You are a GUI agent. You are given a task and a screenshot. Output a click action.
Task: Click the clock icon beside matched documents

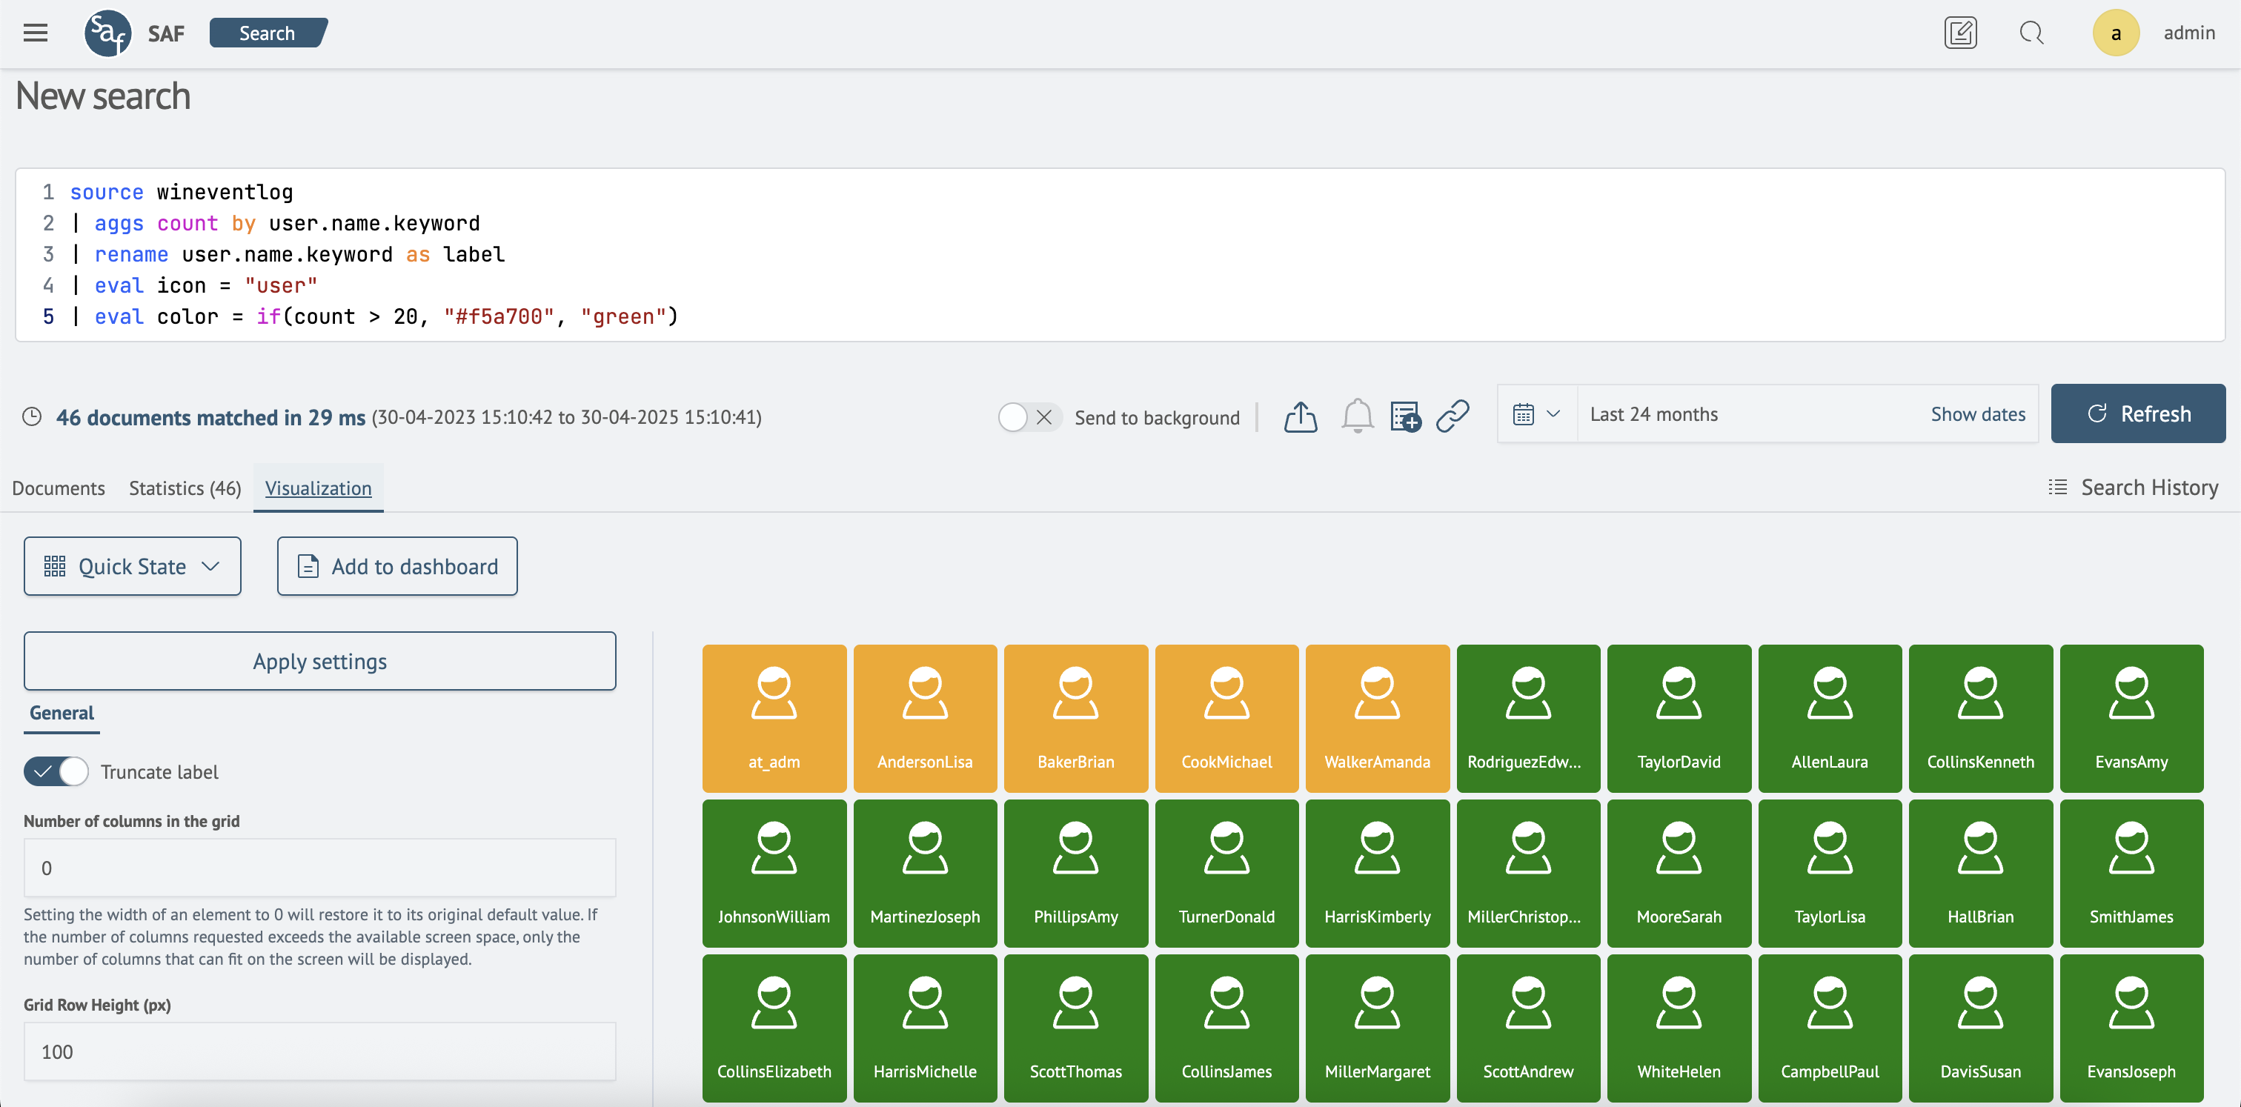pyautogui.click(x=32, y=417)
